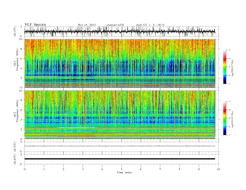Select the "ch.4(V)" axis label
This screenshot has width=246, height=190.
(15, 159)
